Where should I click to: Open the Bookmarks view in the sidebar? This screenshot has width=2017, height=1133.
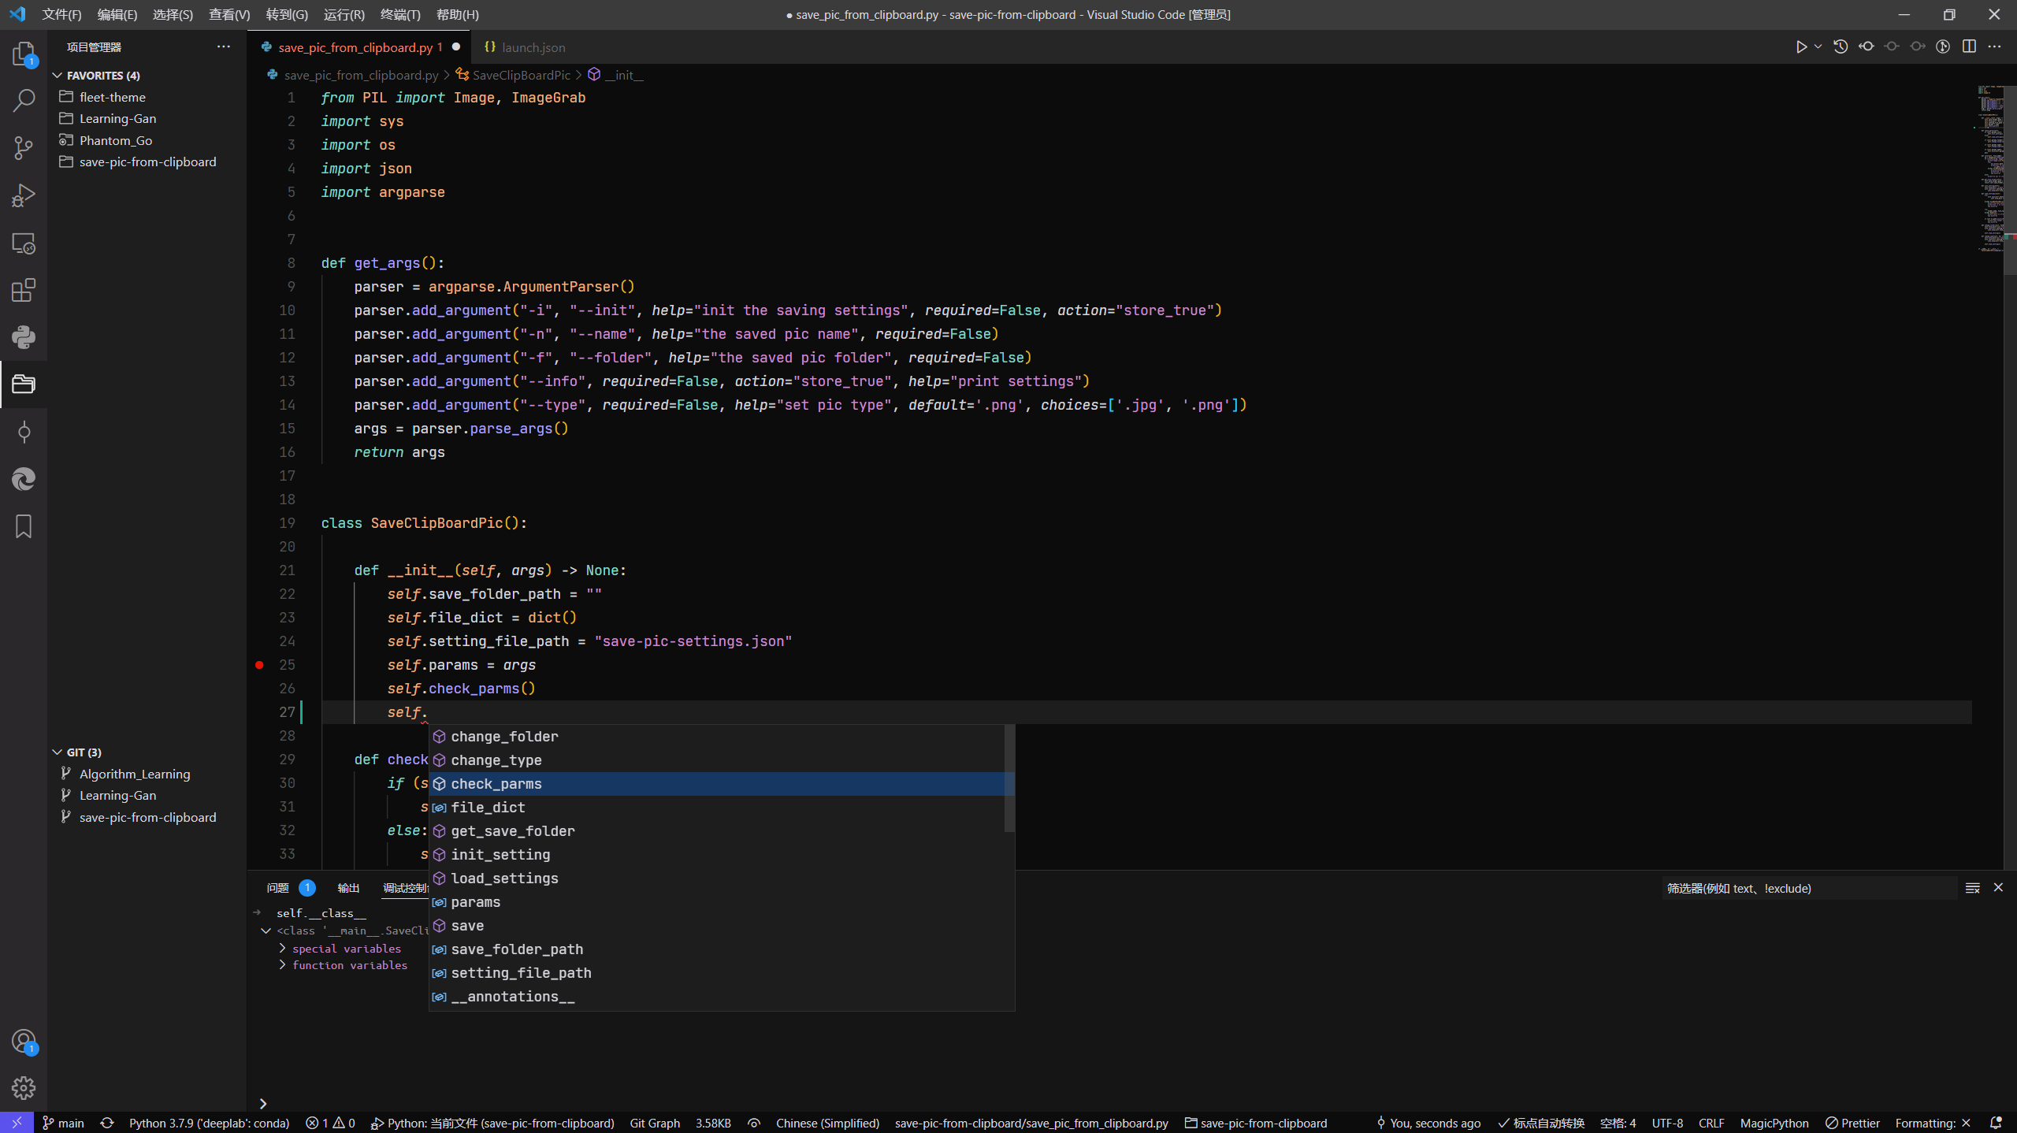coord(24,526)
